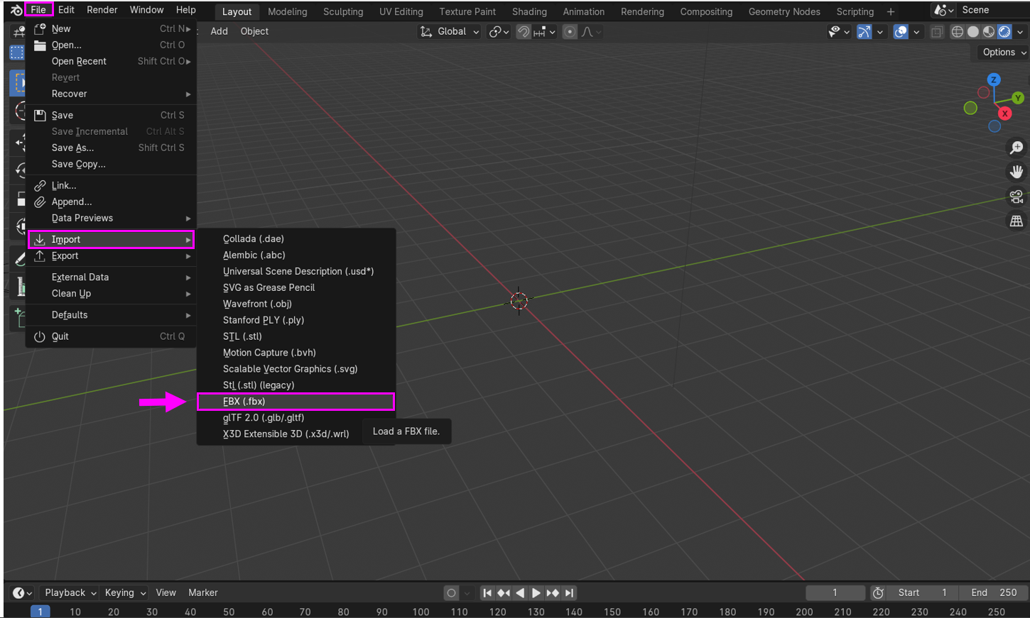Play animation in reverse
Viewport: 1030px width, 618px height.
[520, 593]
